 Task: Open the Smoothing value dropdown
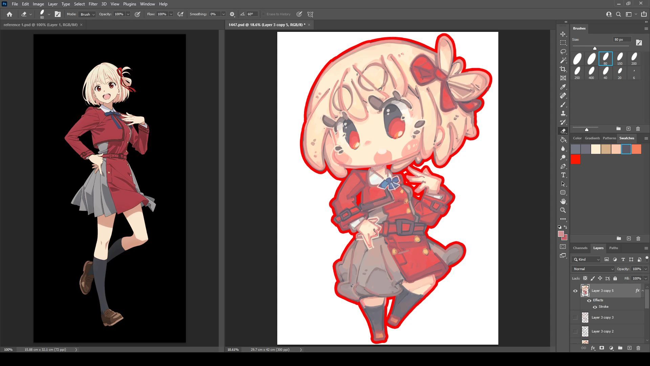click(223, 14)
